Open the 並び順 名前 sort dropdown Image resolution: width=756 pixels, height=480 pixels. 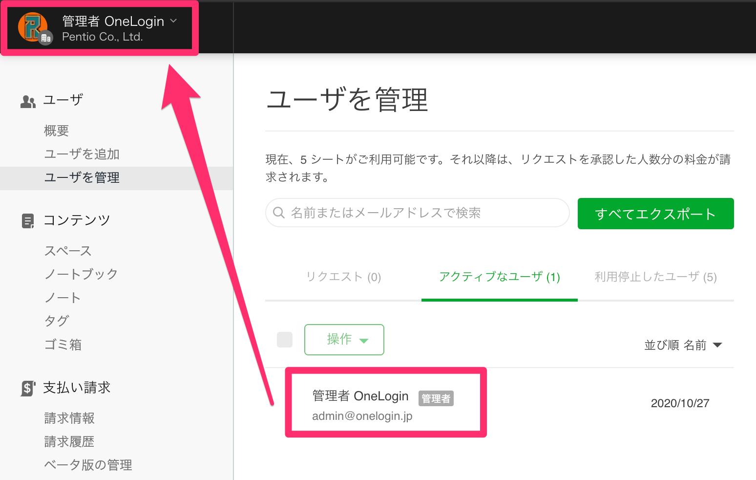683,345
